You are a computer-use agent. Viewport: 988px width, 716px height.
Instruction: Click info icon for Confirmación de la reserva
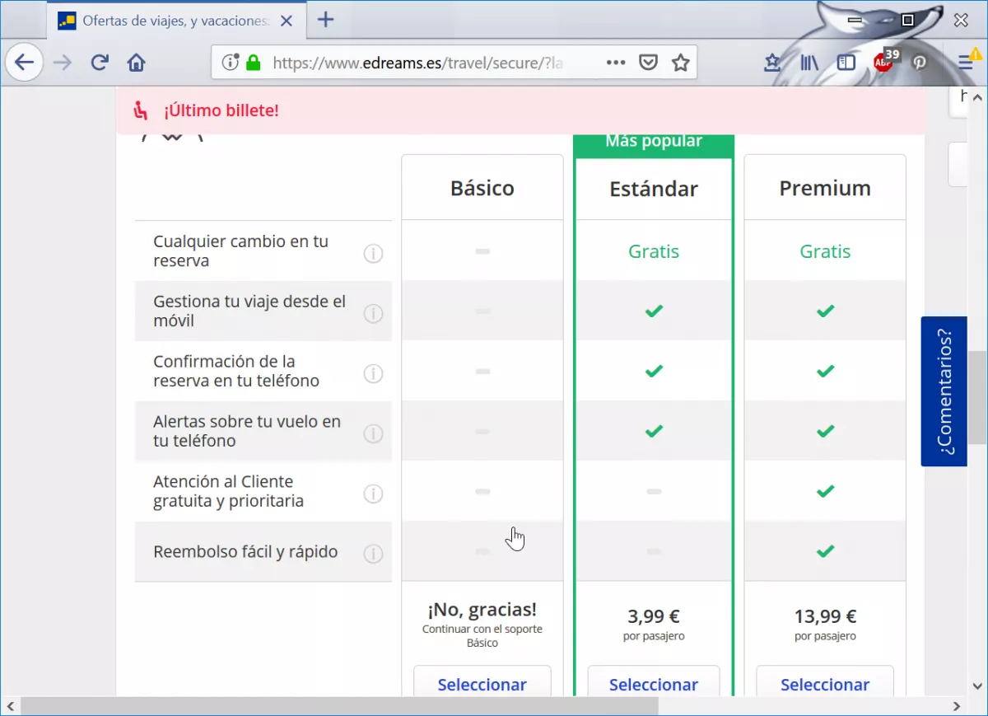coord(374,374)
